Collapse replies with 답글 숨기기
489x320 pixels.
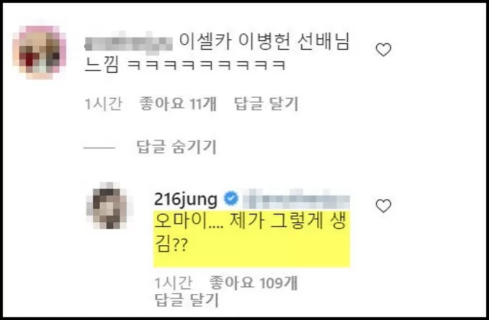click(177, 147)
